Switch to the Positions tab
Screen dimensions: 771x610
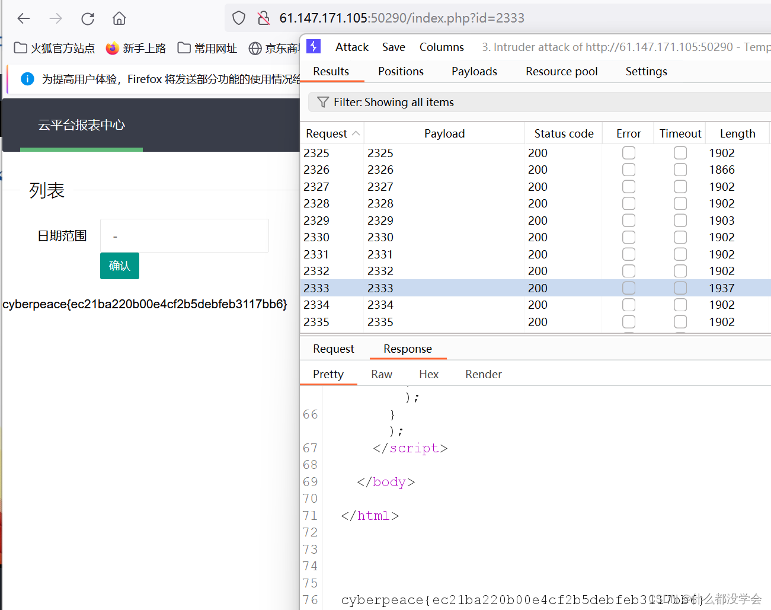(x=401, y=71)
